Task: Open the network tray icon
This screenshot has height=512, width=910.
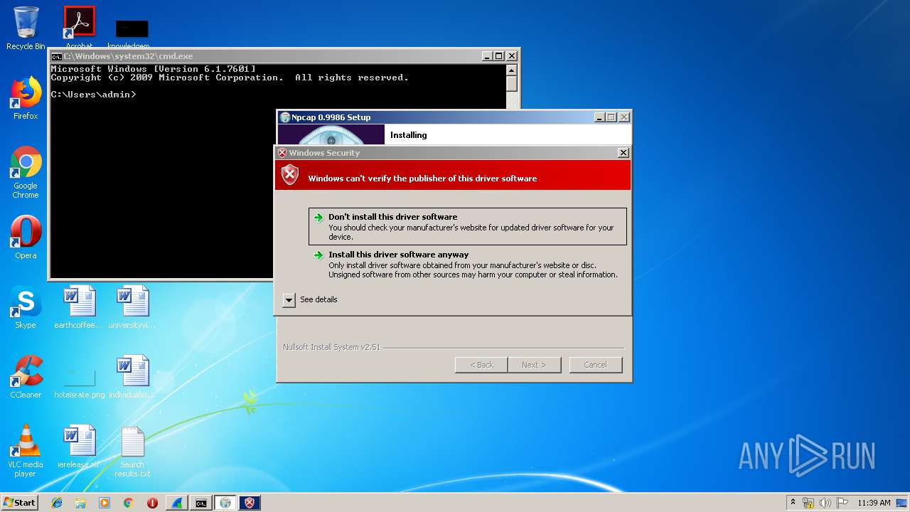Action: pos(809,503)
